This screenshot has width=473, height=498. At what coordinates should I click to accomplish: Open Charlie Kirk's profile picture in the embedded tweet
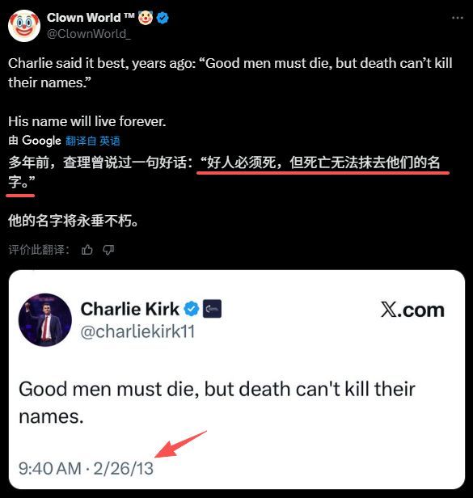[45, 319]
